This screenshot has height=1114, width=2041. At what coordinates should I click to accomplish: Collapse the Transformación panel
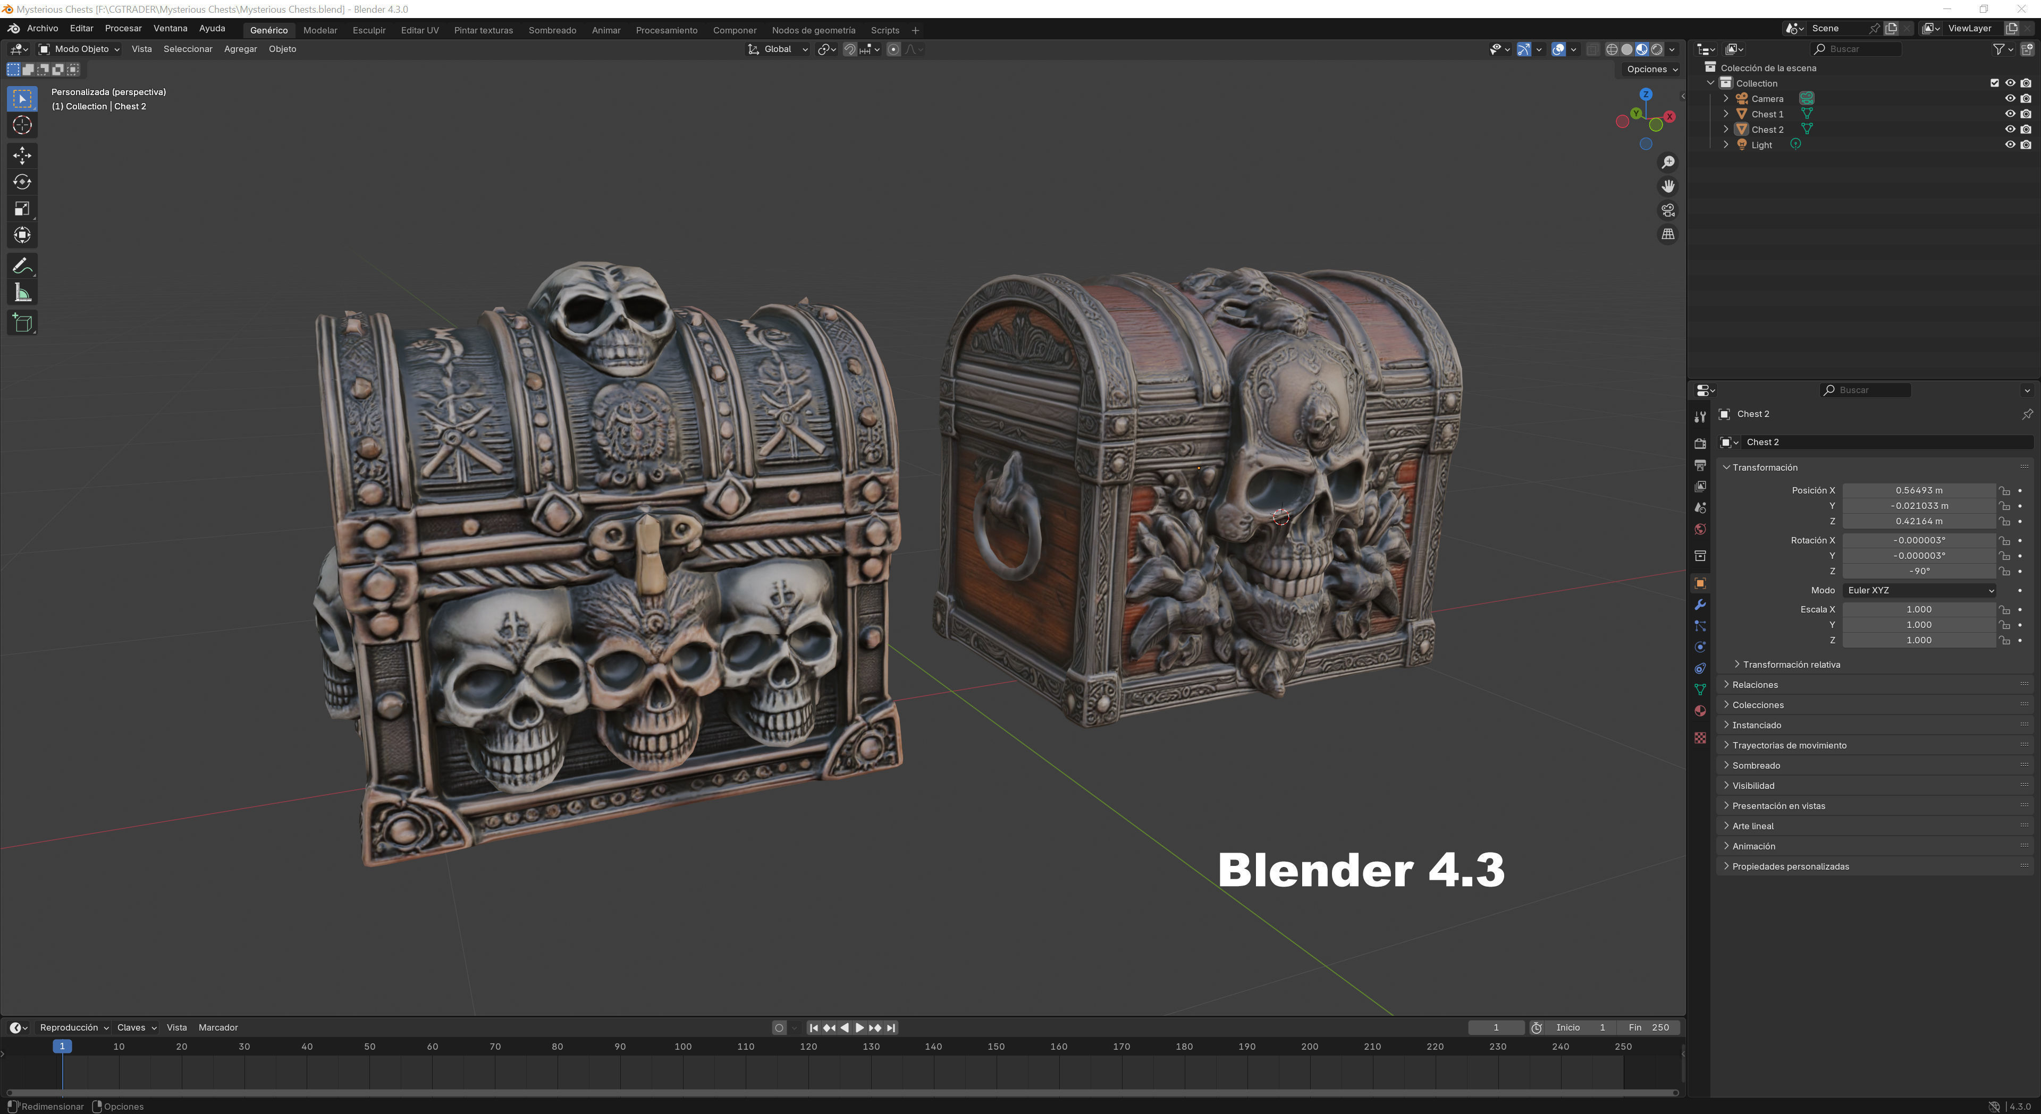coord(1764,468)
